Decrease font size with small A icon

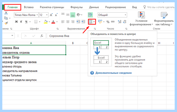point(56,15)
